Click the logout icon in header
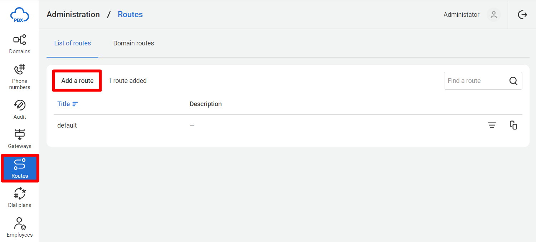This screenshot has width=536, height=242. (x=522, y=15)
